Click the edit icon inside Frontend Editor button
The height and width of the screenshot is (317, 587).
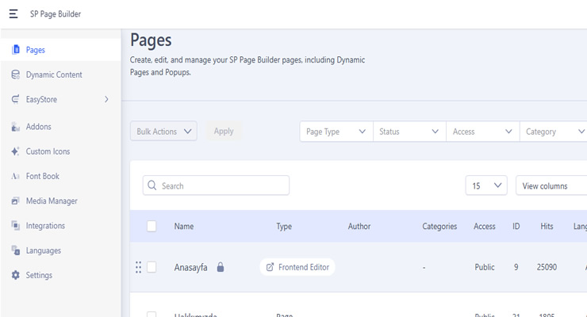[x=270, y=267]
